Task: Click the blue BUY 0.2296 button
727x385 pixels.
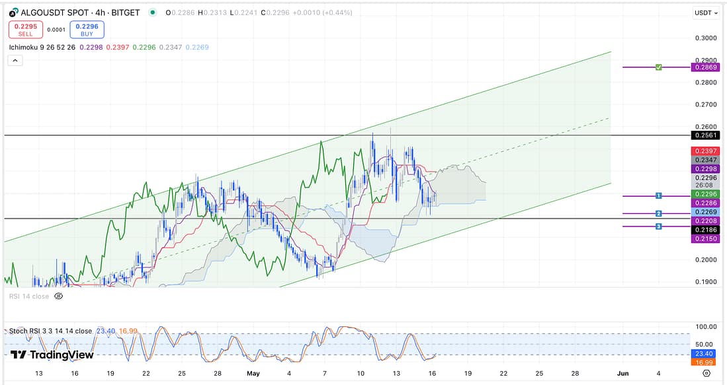Action: click(x=86, y=30)
